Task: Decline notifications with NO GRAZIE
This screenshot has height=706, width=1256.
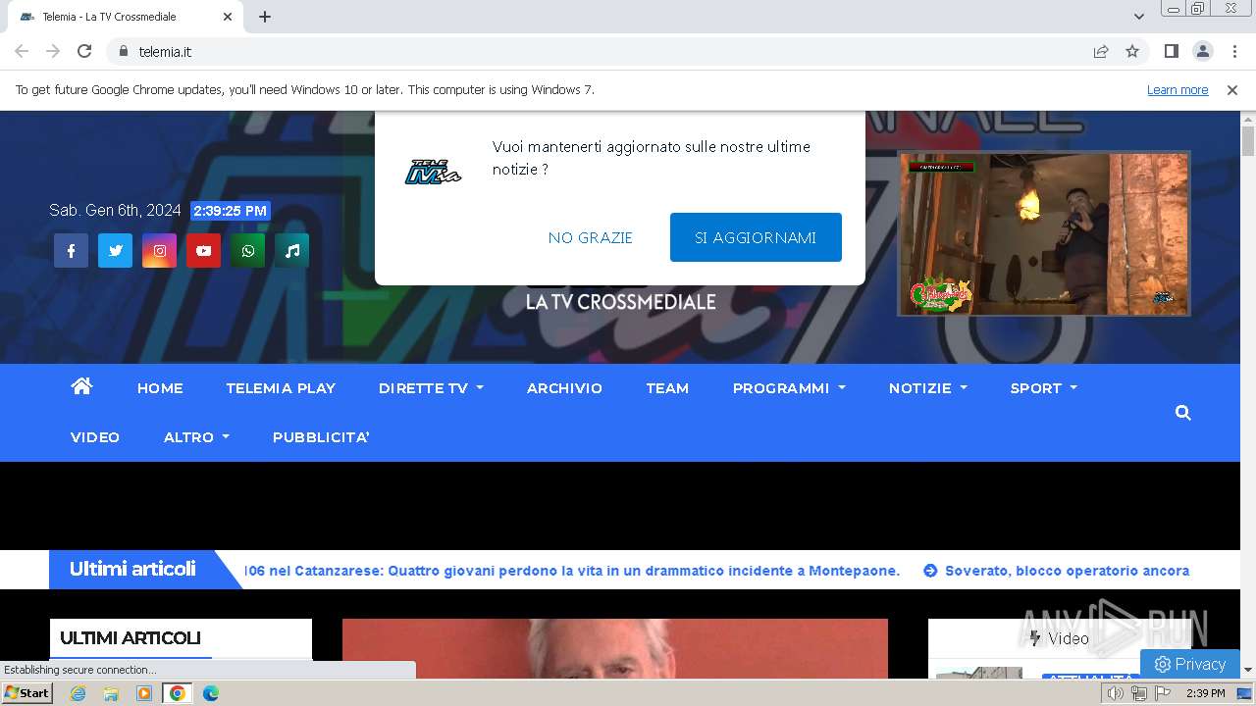Action: coord(591,237)
